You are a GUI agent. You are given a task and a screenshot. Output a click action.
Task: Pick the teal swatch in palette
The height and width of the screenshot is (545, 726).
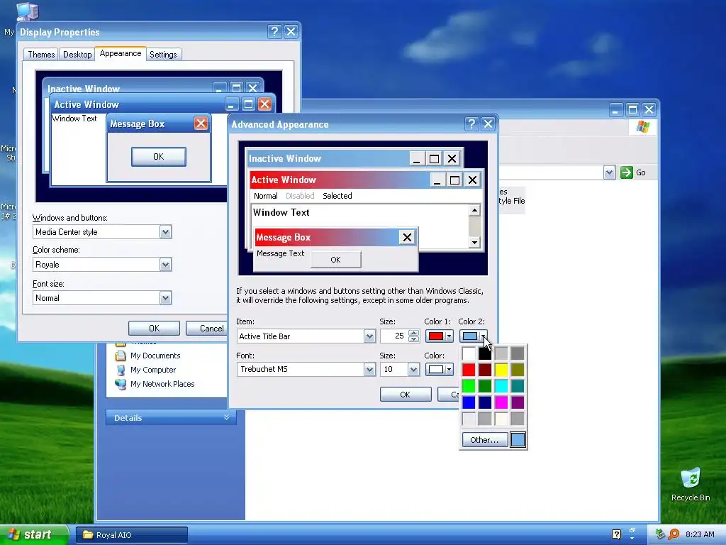[517, 386]
